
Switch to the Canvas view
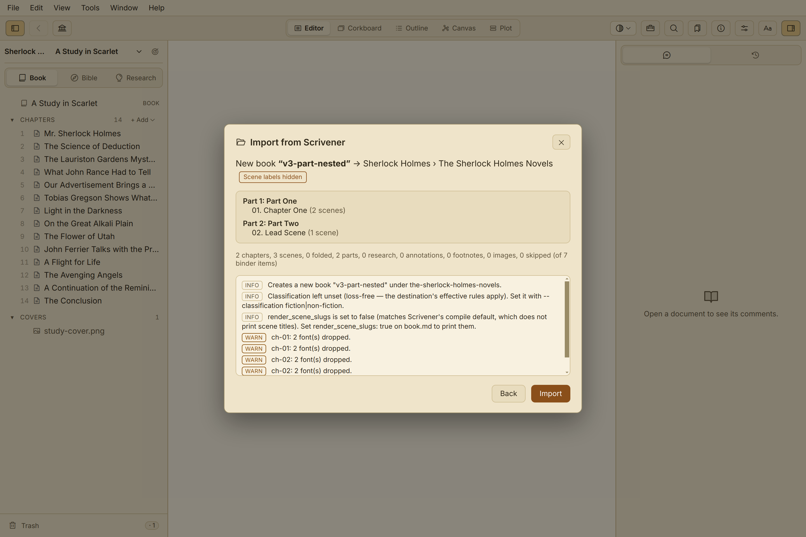(x=458, y=28)
